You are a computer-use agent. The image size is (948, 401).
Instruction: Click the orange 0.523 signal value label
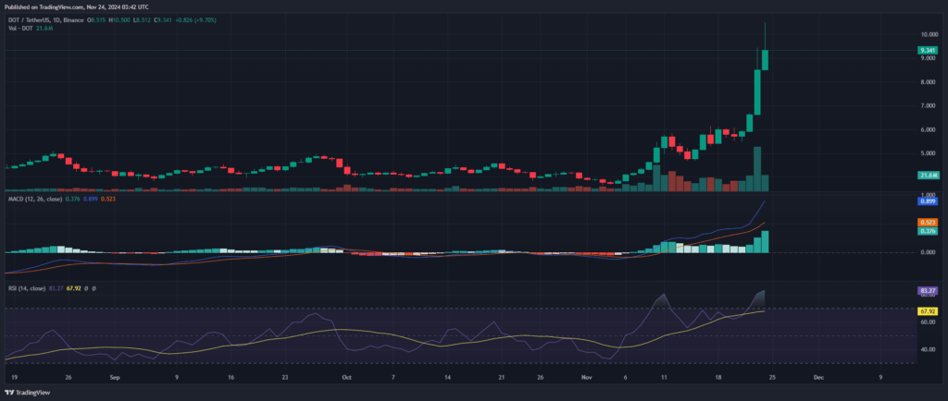point(926,223)
